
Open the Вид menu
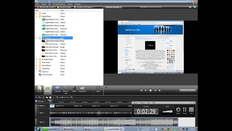(x=50, y=4)
